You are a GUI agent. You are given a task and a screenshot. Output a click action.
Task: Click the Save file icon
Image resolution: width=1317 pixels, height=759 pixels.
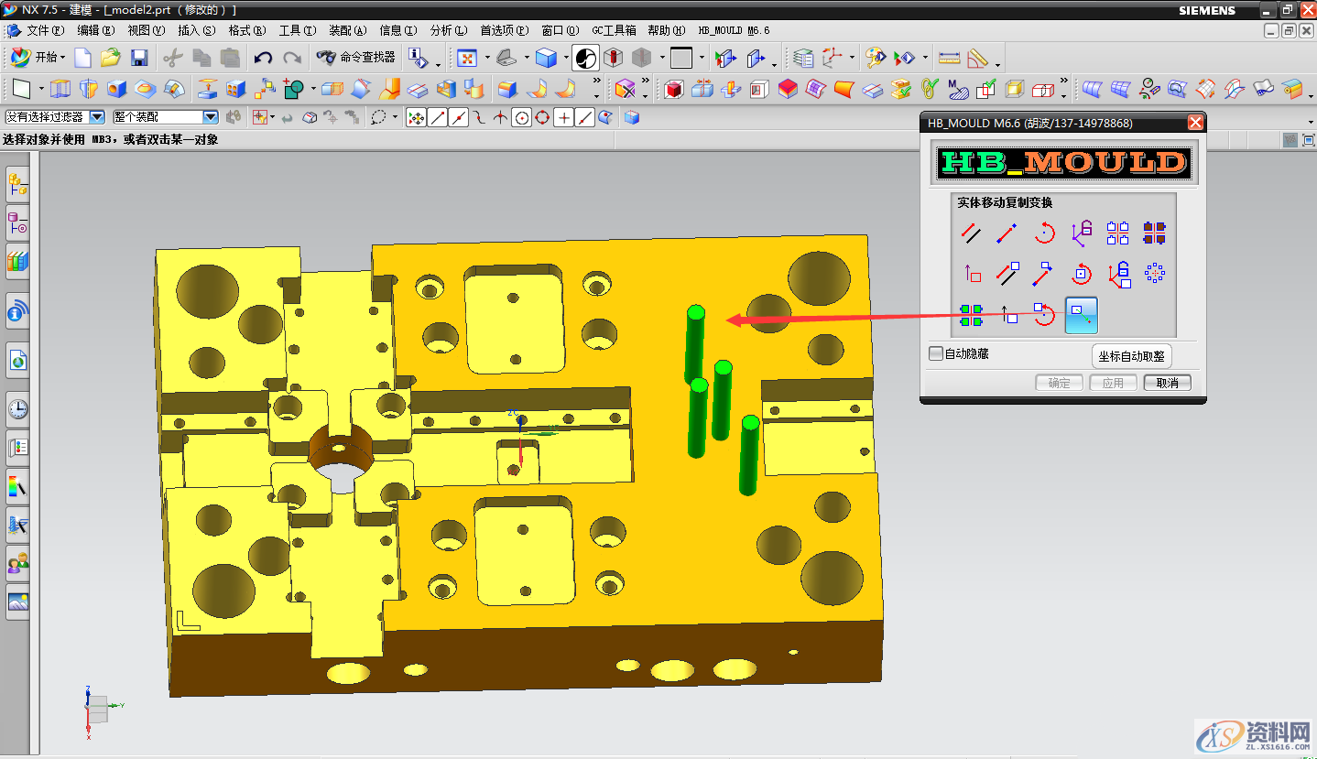pos(139,58)
